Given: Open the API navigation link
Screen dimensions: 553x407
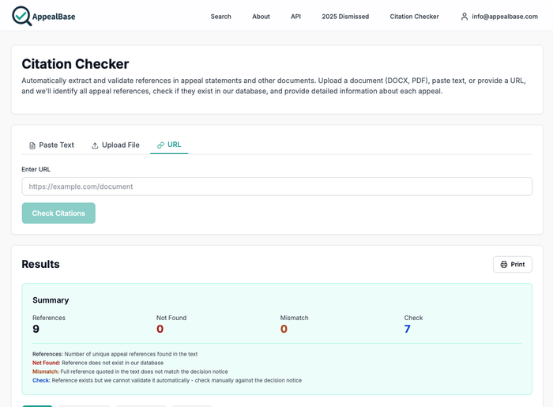Looking at the screenshot, I should tap(295, 17).
